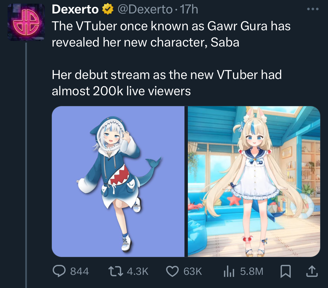The width and height of the screenshot is (328, 288).
Task: Open Dexerto's neon profile avatar
Action: coord(26,22)
